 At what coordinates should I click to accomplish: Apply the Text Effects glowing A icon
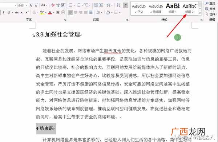click(x=34, y=12)
